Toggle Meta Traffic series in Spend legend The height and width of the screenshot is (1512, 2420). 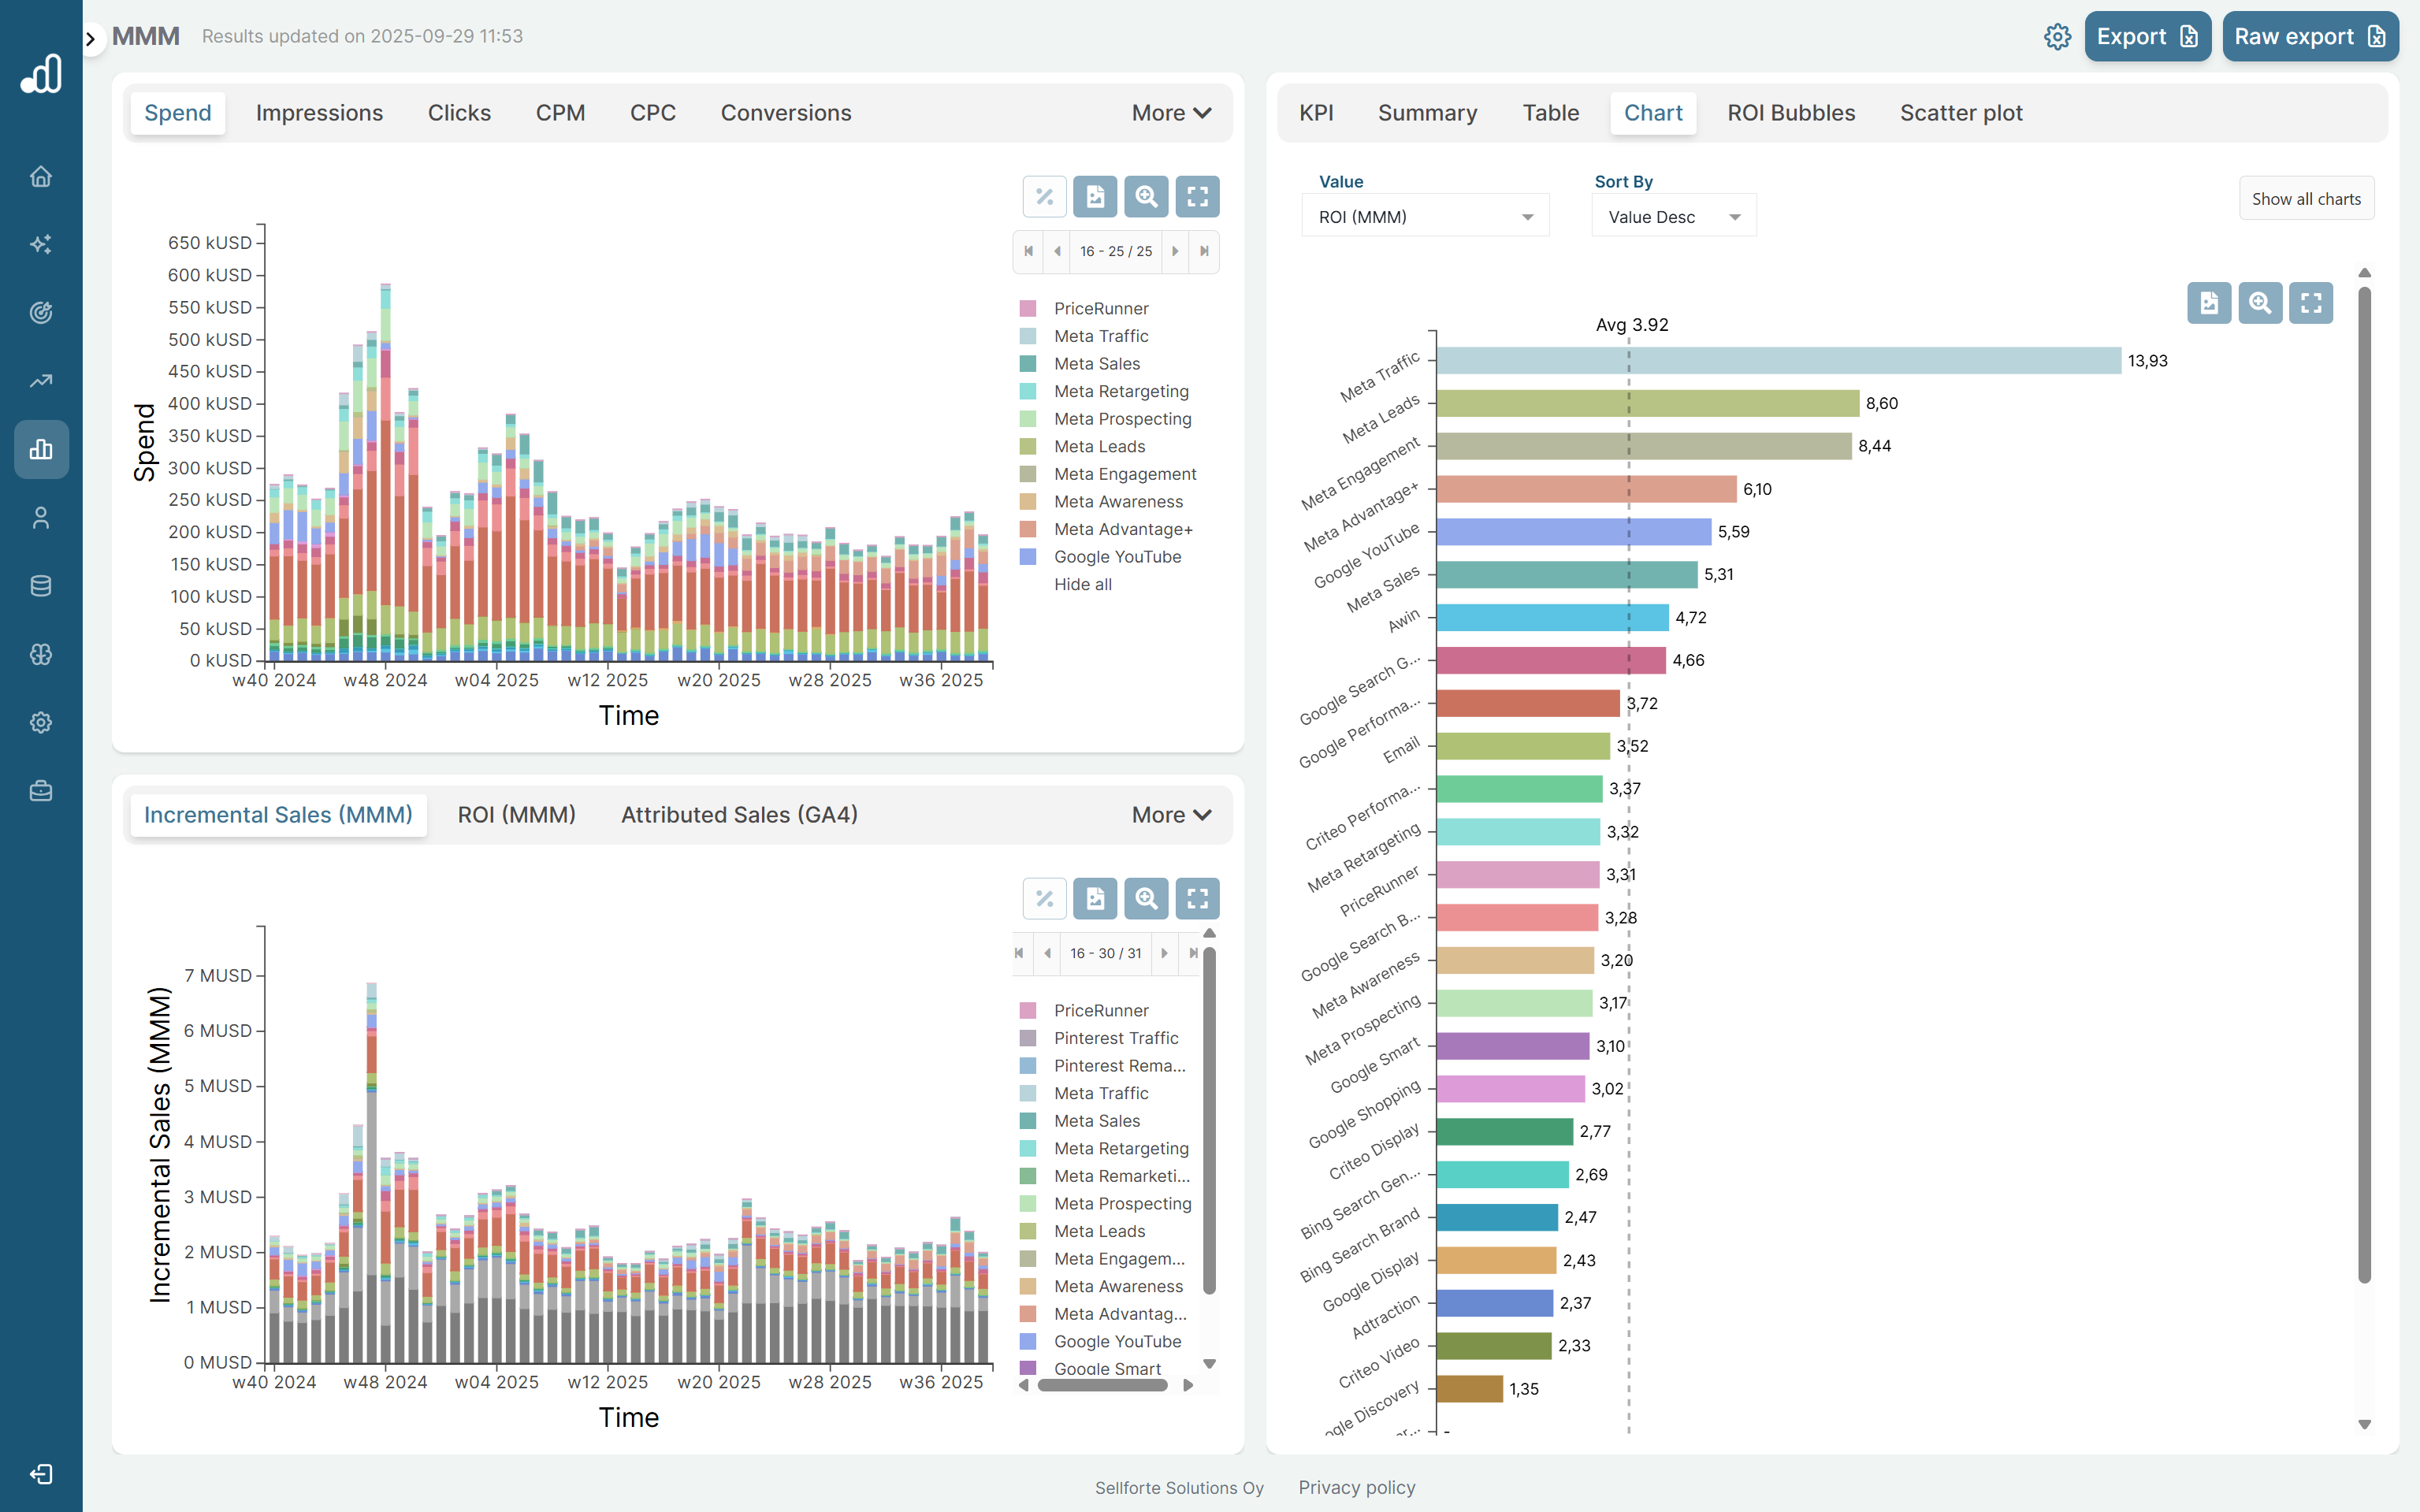coord(1100,336)
